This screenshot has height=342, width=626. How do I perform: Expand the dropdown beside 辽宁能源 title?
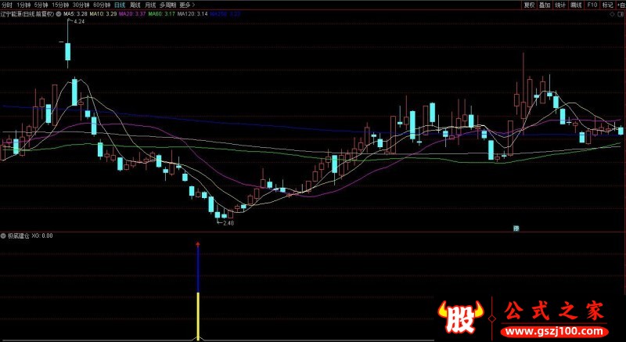pyautogui.click(x=59, y=13)
